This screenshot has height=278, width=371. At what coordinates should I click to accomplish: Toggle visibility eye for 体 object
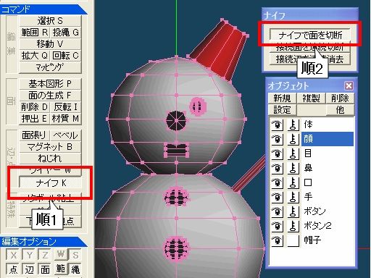pyautogui.click(x=277, y=125)
